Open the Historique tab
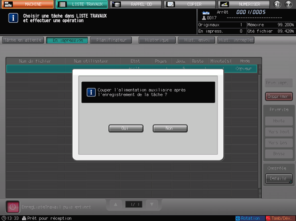 point(157,40)
